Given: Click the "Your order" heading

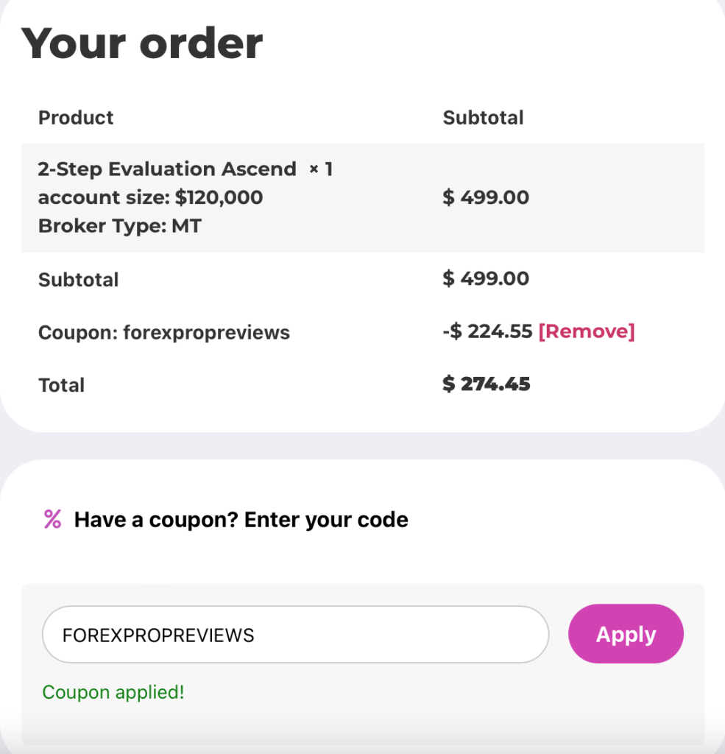Looking at the screenshot, I should [x=142, y=43].
